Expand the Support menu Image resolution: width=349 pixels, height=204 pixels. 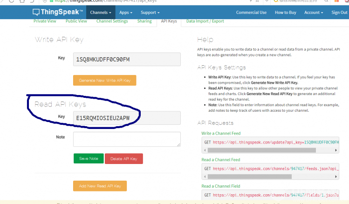(150, 13)
